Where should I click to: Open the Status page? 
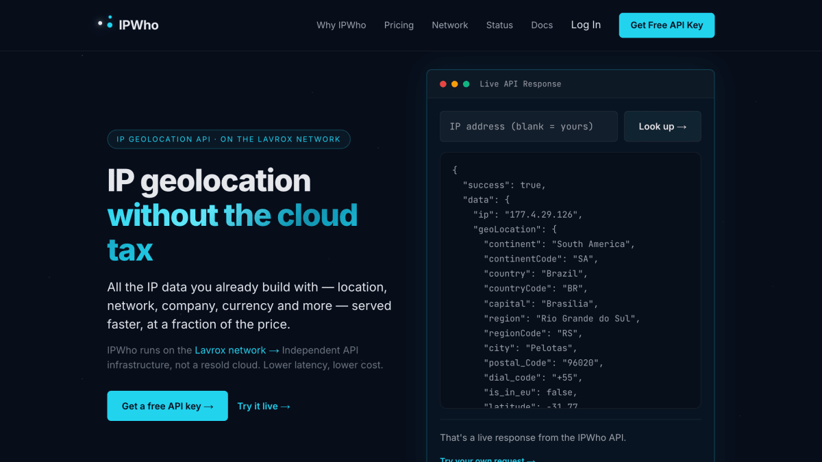click(x=499, y=25)
